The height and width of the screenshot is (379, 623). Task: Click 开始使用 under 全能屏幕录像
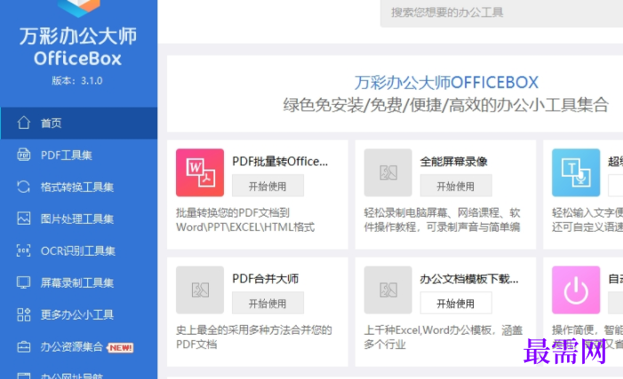[456, 186]
